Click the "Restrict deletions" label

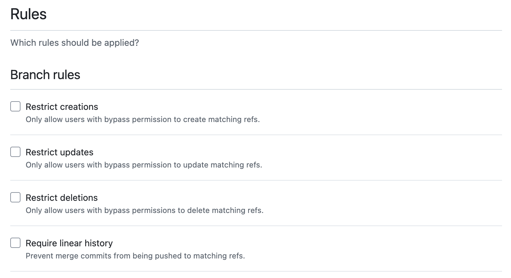61,198
